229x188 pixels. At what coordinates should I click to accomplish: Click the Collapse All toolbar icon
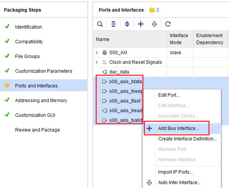point(114,24)
